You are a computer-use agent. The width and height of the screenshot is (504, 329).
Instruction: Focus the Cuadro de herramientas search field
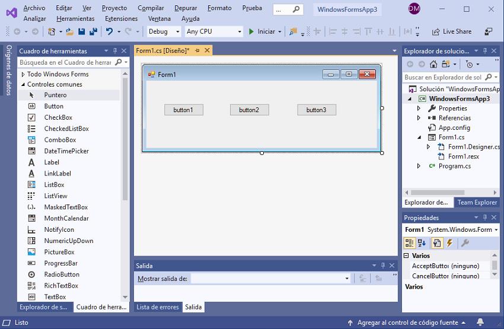[x=66, y=62]
